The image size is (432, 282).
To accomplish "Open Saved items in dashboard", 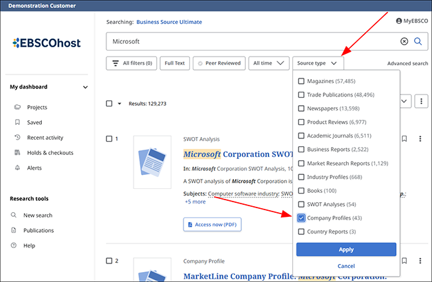I will [35, 122].
